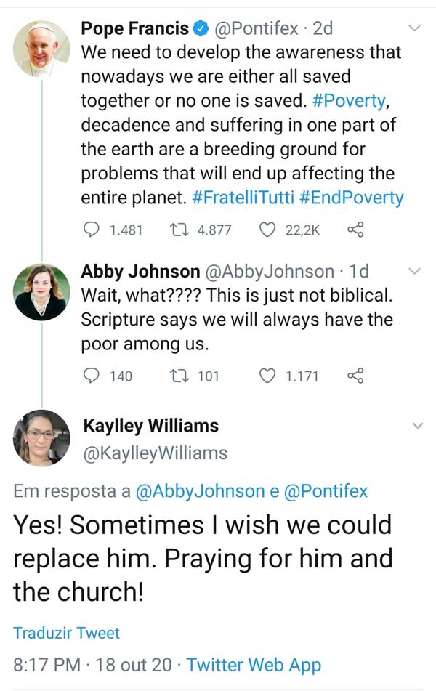Open the dropdown chevron on Abby Johnson's tweet

coord(415,272)
